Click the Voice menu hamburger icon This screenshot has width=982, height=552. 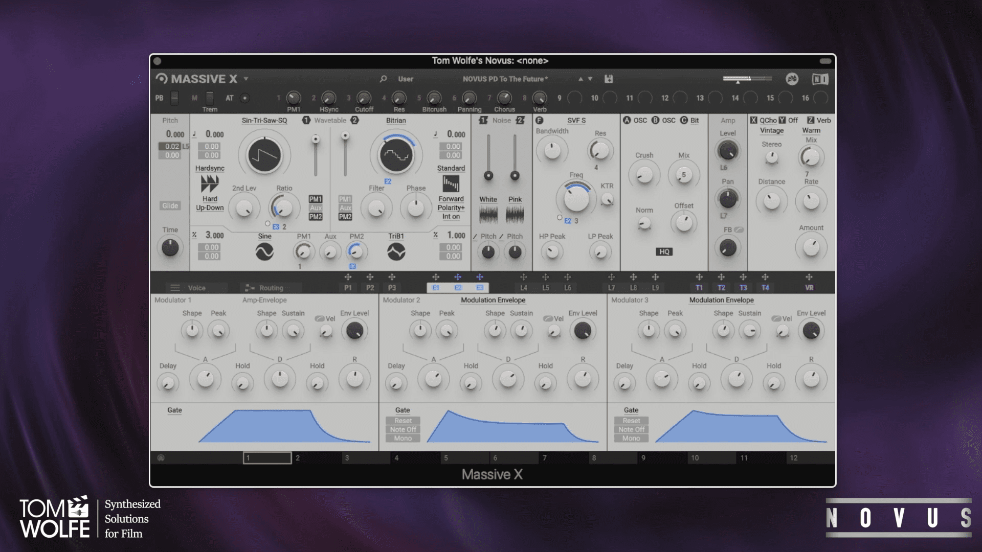click(175, 288)
